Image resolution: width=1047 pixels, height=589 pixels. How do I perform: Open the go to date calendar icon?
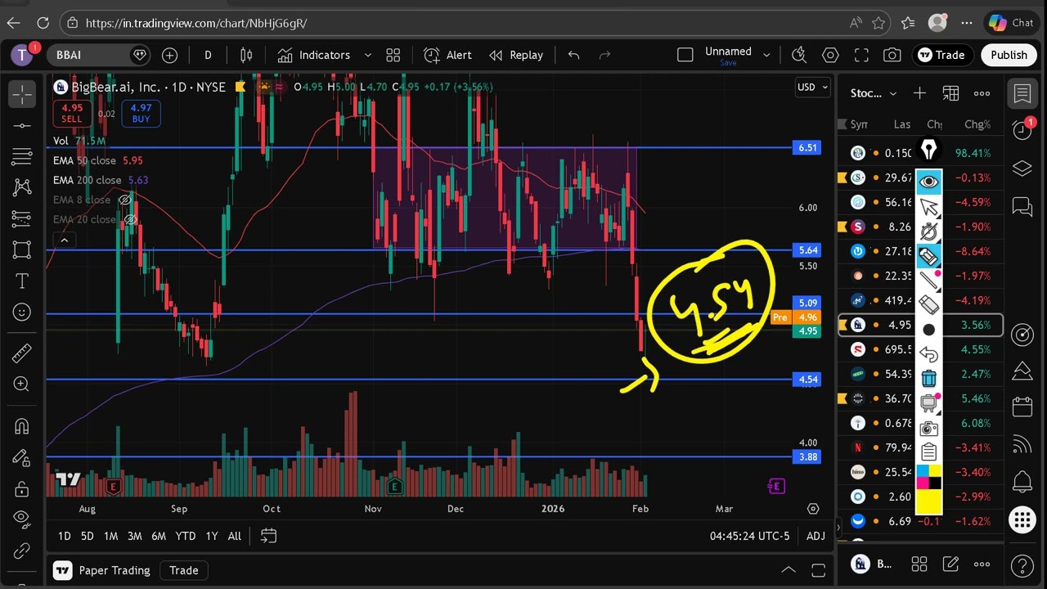[268, 536]
